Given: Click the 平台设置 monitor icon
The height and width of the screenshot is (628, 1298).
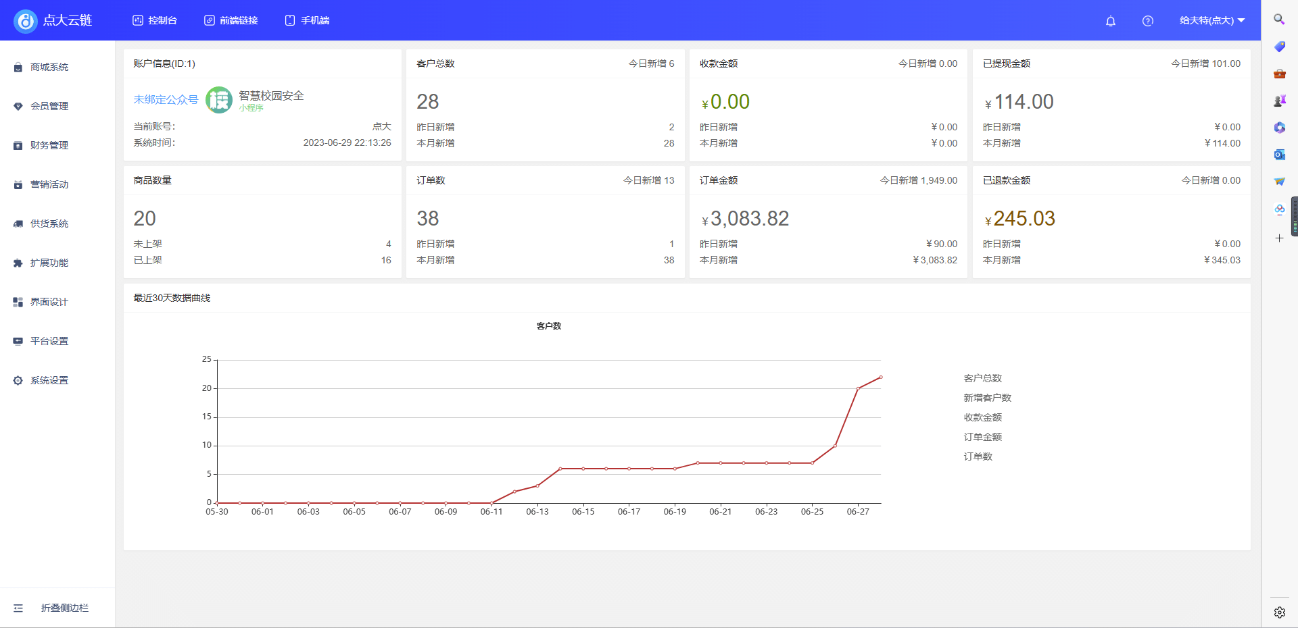Looking at the screenshot, I should pyautogui.click(x=18, y=341).
